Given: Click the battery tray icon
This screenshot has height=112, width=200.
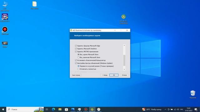Looking at the screenshot, I should point(172,110).
